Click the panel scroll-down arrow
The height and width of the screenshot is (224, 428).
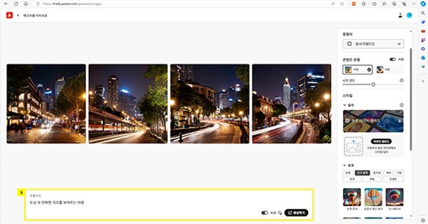click(x=411, y=216)
